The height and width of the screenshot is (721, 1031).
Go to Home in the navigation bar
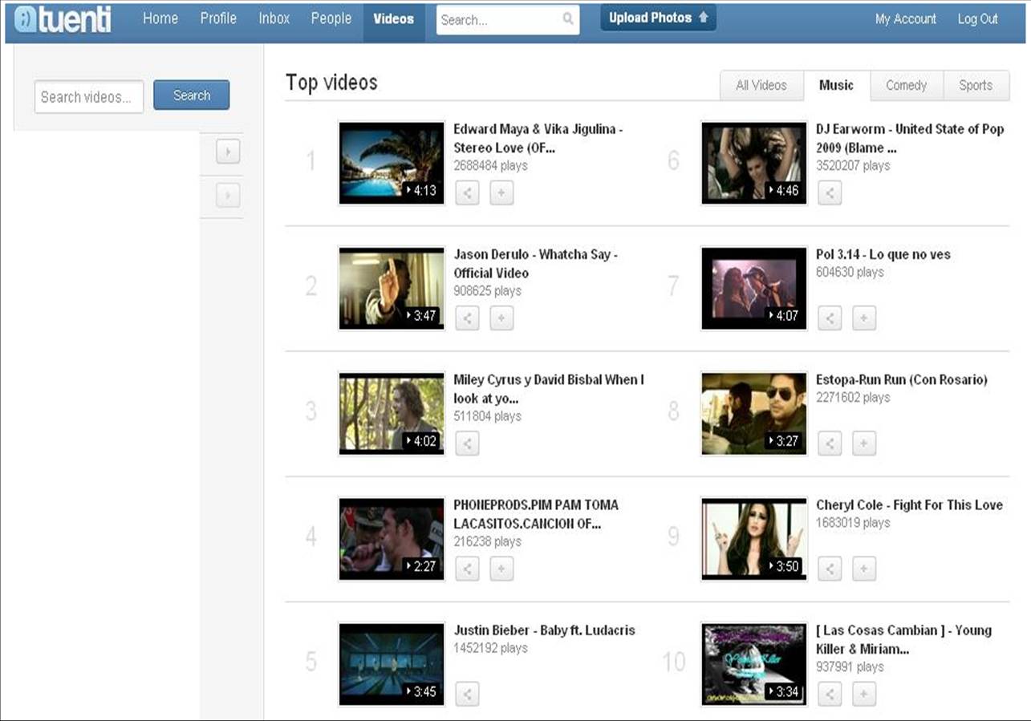click(x=160, y=18)
